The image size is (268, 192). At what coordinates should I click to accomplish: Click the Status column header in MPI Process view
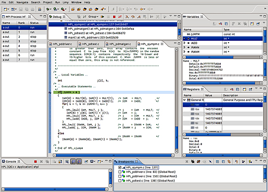(x=38, y=23)
